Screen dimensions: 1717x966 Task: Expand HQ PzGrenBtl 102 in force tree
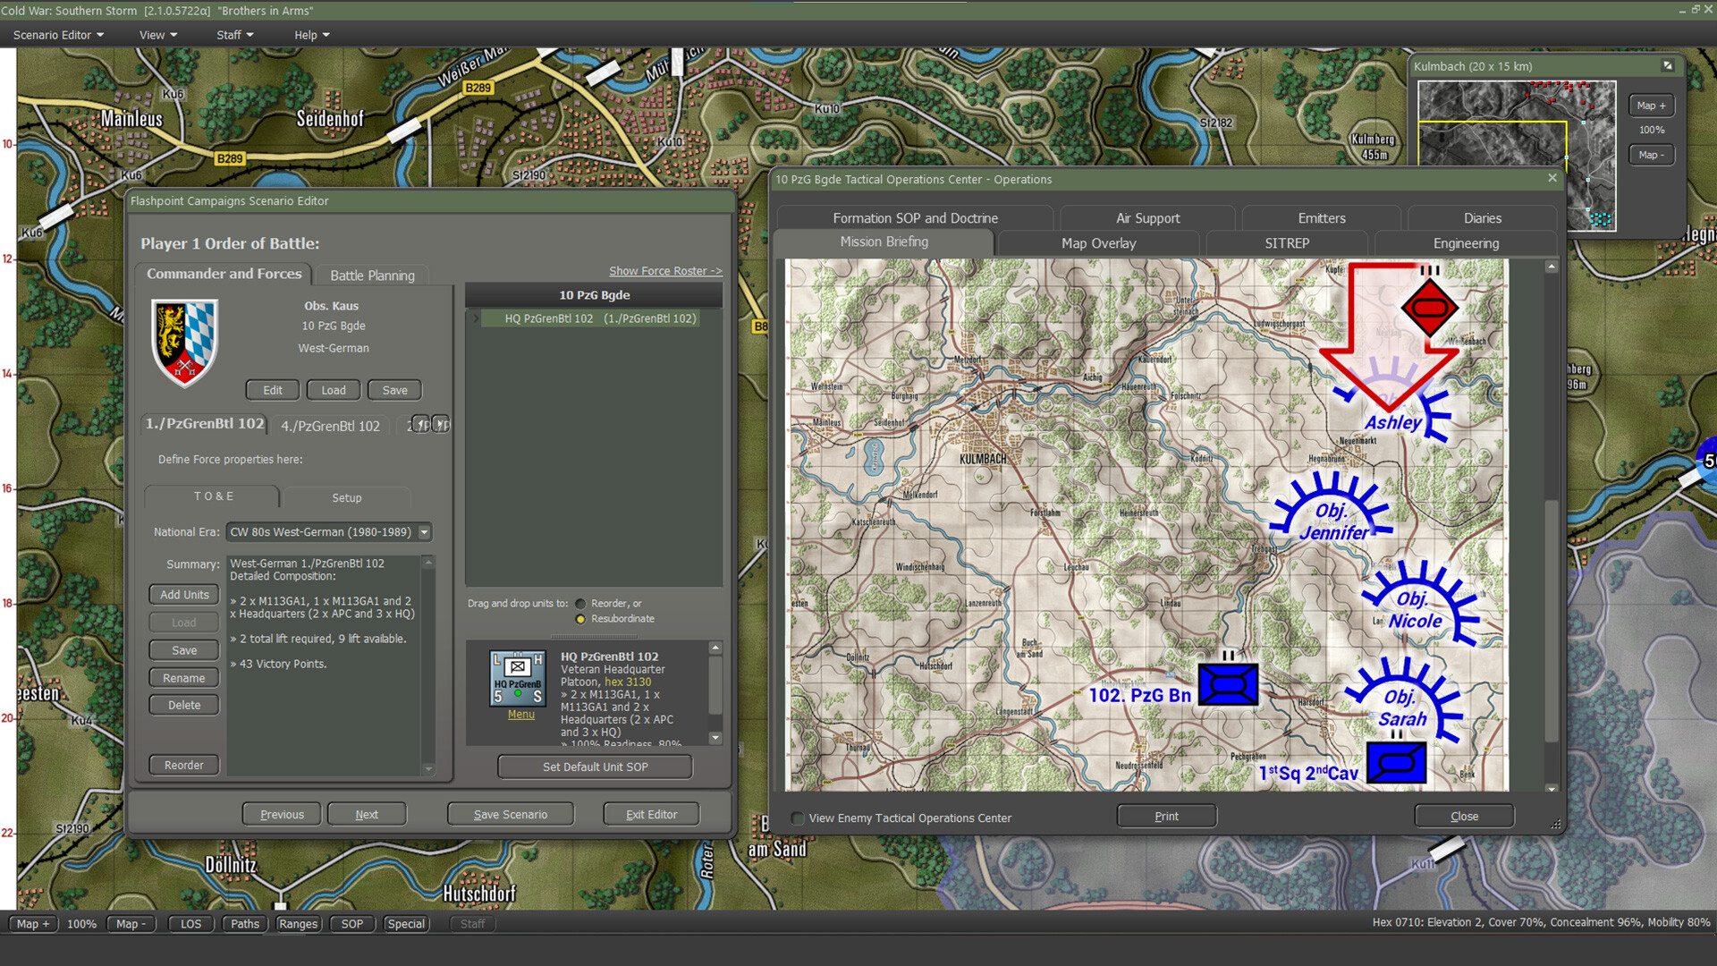tap(477, 318)
